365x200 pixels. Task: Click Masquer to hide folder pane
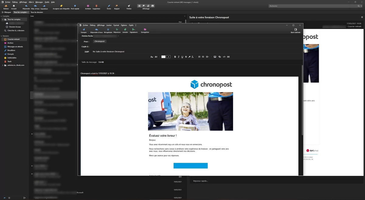point(6,12)
